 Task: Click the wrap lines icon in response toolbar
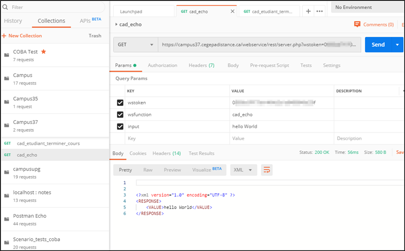[267, 170]
